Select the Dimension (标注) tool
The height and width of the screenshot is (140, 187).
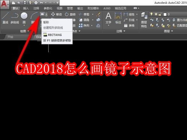coord(118,18)
